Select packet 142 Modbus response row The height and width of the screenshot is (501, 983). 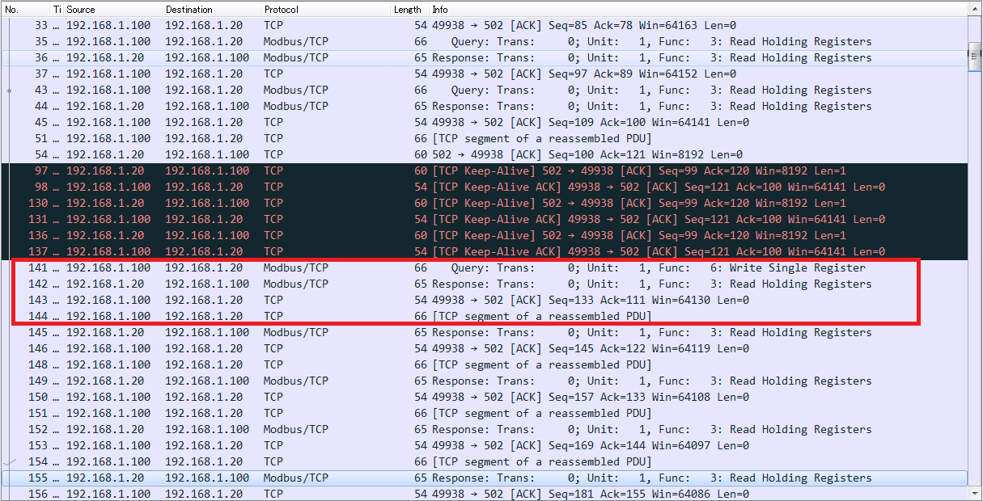tap(484, 284)
